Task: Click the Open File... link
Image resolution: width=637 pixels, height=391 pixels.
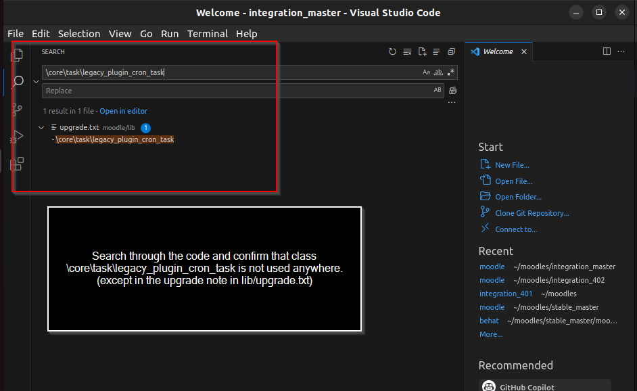Action: point(513,181)
